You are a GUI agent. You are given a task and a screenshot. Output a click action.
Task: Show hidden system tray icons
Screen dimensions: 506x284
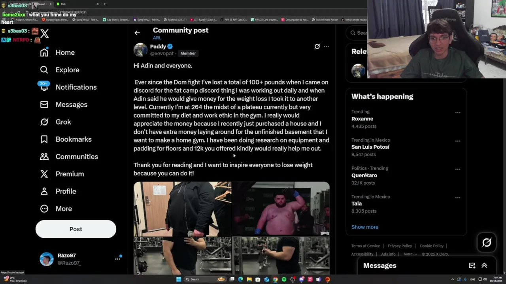(453, 279)
